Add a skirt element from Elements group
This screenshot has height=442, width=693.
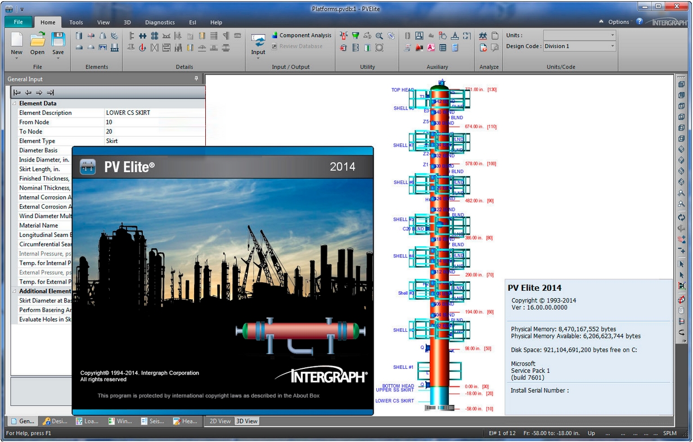[x=115, y=48]
